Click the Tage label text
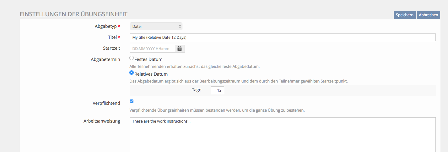This screenshot has height=152, width=448. pos(197,90)
